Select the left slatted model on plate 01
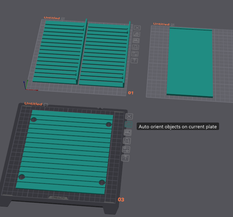Image resolution: width=233 pixels, height=217 pixels. click(59, 52)
